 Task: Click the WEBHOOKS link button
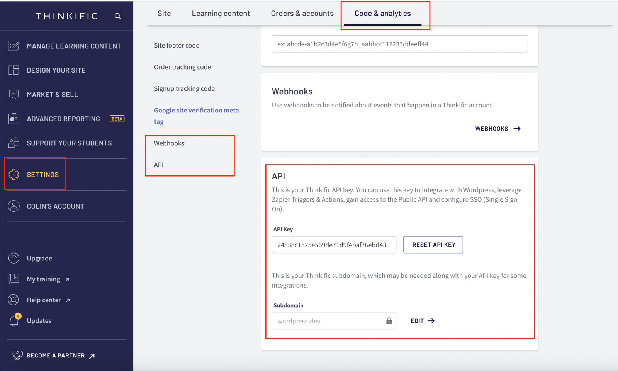tap(498, 129)
